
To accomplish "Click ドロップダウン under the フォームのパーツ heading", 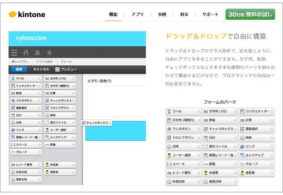I will pos(183,138).
